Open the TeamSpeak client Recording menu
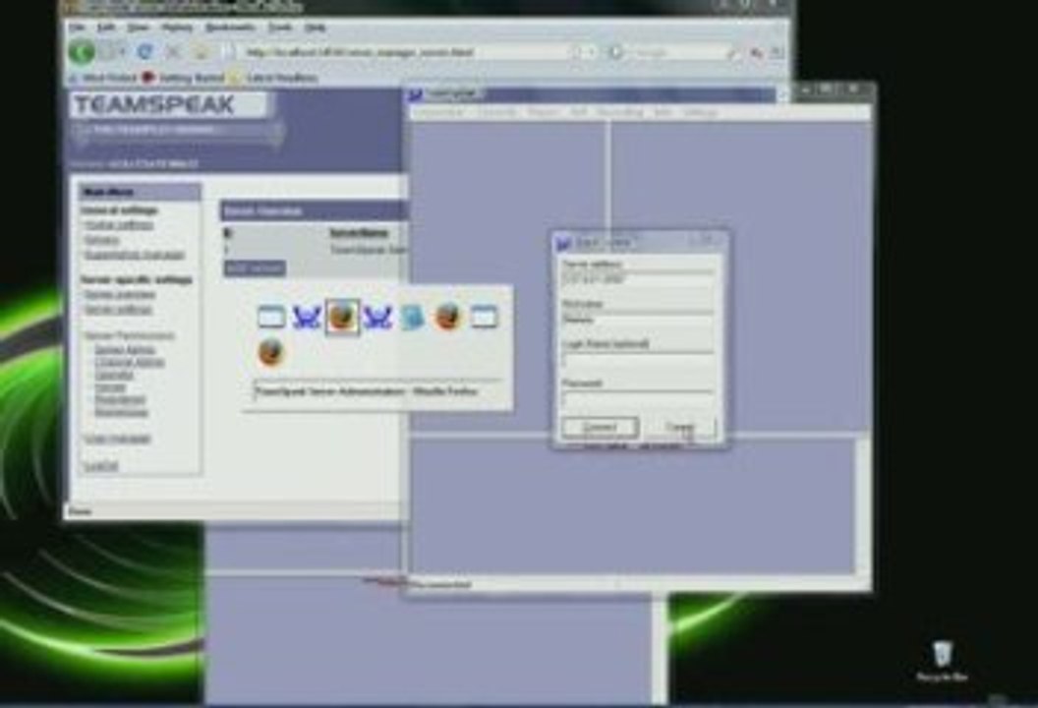The width and height of the screenshot is (1038, 708). coord(619,112)
